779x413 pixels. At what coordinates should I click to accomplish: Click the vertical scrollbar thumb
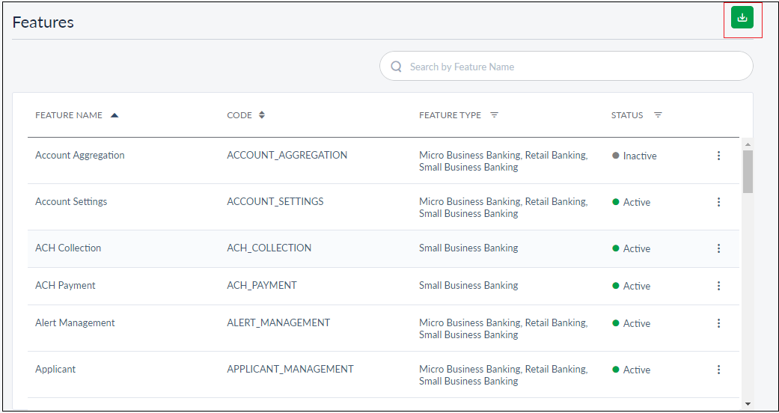tap(748, 171)
